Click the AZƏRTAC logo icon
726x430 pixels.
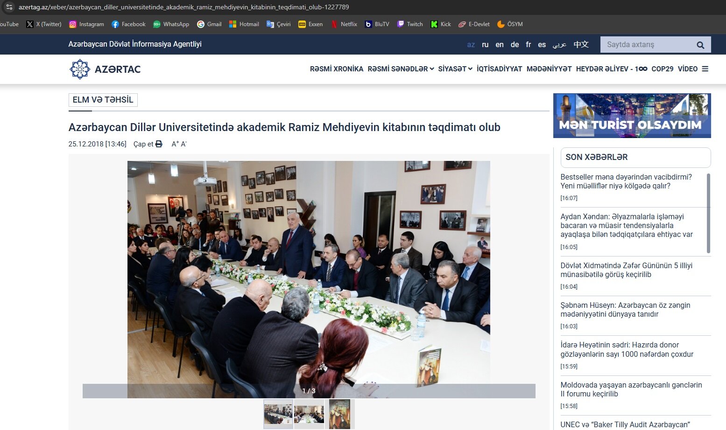pos(80,69)
